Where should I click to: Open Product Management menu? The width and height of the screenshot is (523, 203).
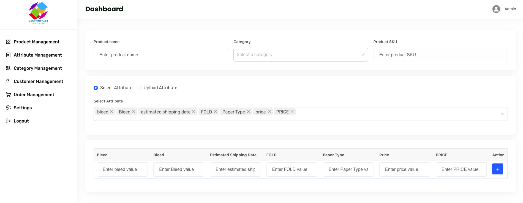tap(37, 42)
